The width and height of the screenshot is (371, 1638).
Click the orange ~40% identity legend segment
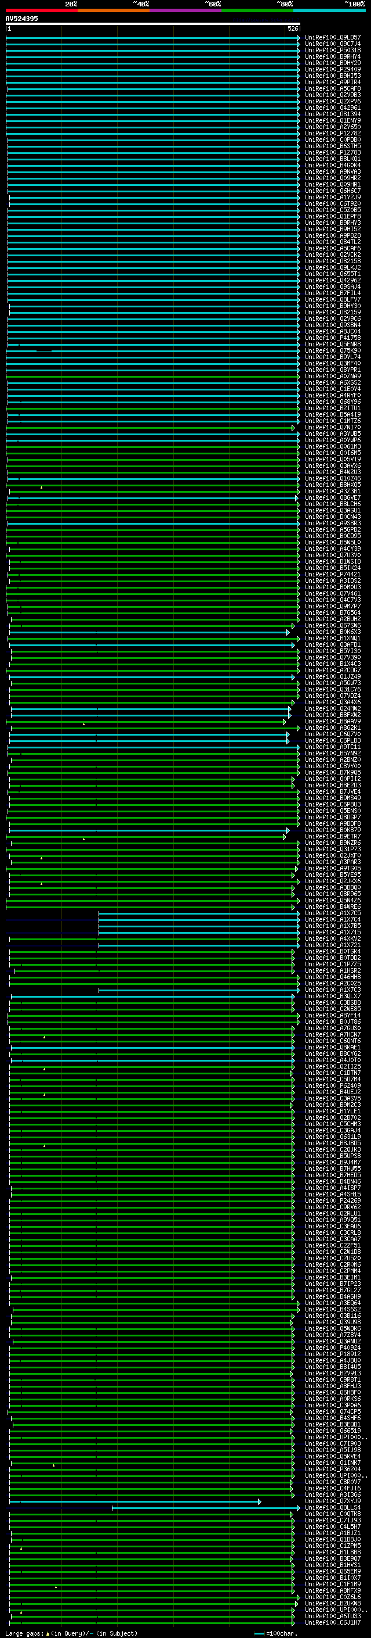pos(114,10)
